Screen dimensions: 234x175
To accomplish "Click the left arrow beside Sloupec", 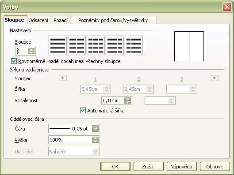I will pyautogui.click(x=63, y=78).
